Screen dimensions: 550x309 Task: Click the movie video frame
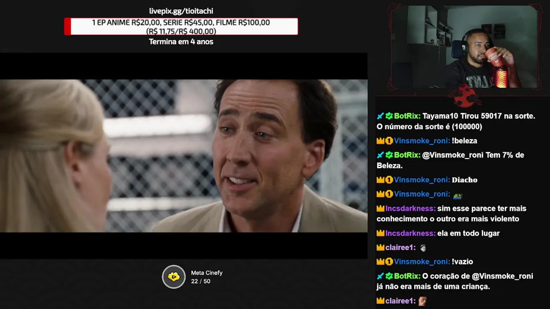click(x=183, y=156)
